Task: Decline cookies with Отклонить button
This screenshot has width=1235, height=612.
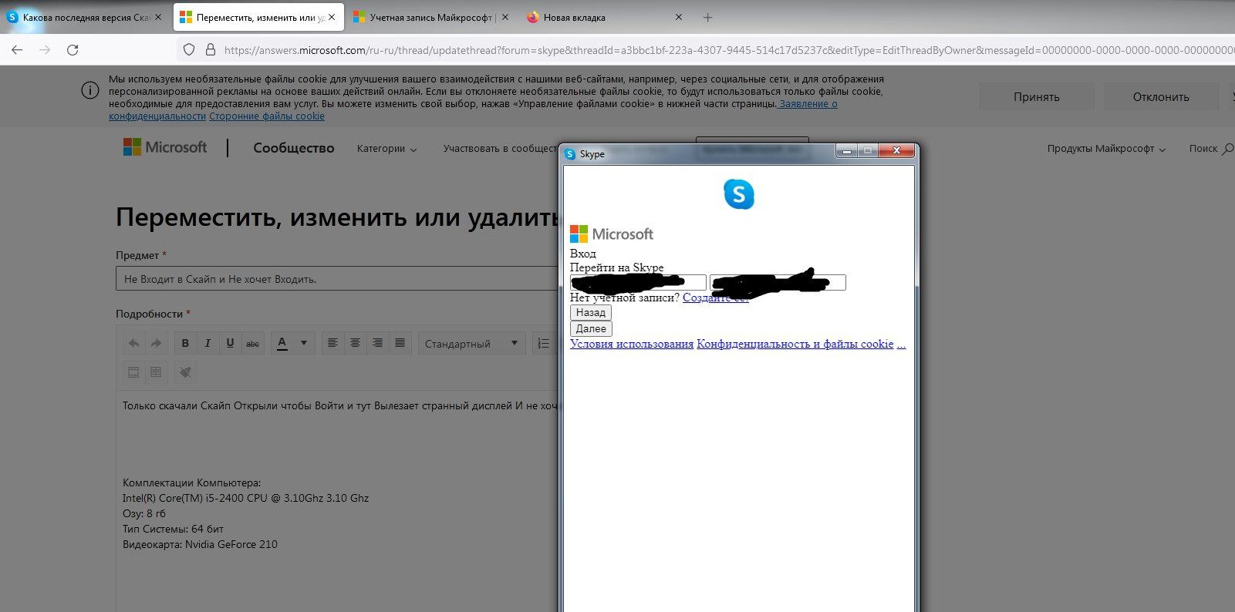Action: pyautogui.click(x=1161, y=97)
